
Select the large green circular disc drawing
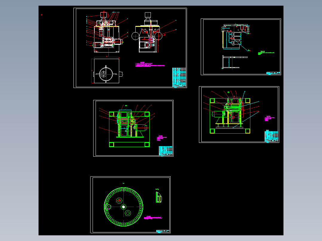pyautogui.click(x=123, y=207)
